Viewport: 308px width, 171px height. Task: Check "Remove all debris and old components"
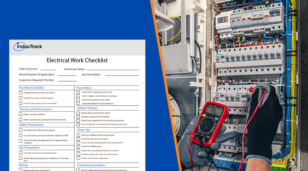point(78,135)
